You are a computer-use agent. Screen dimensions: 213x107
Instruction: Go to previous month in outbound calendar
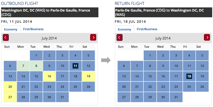(x=6, y=37)
